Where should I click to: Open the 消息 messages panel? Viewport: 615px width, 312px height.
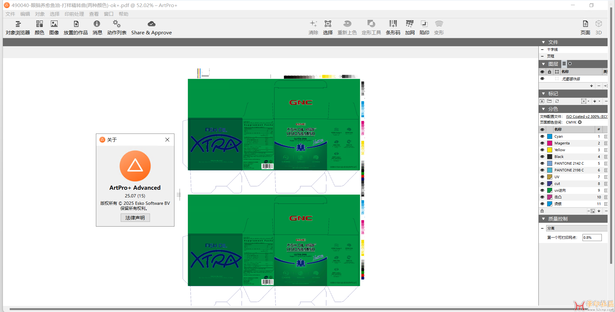[x=97, y=28]
